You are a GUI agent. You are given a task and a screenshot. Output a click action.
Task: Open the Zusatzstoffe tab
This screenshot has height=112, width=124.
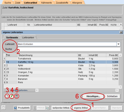coord(62,3)
